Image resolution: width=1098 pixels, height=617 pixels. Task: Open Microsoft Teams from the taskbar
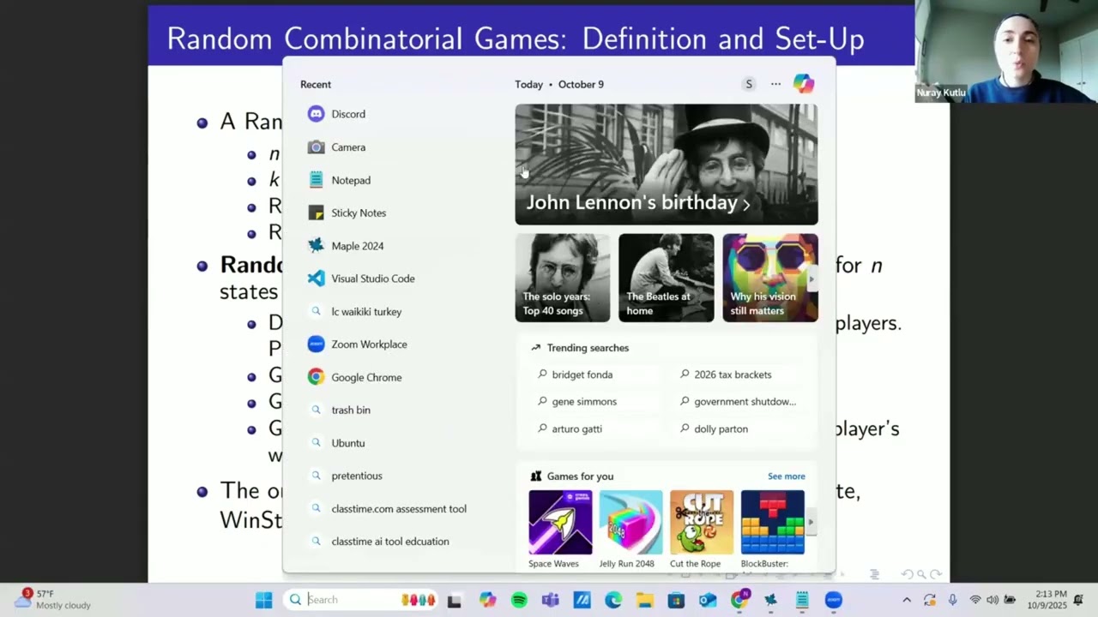coord(551,601)
